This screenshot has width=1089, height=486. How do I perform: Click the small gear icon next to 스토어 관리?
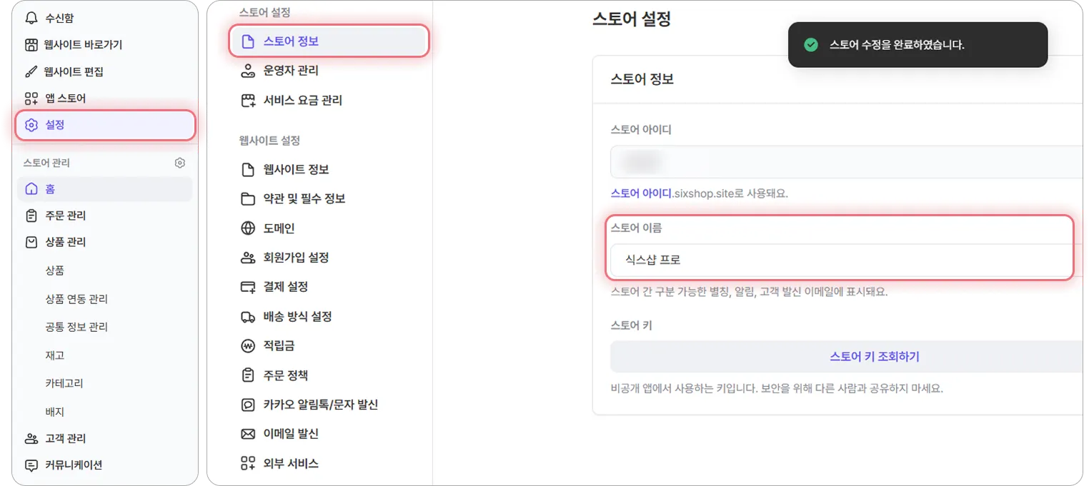(180, 163)
